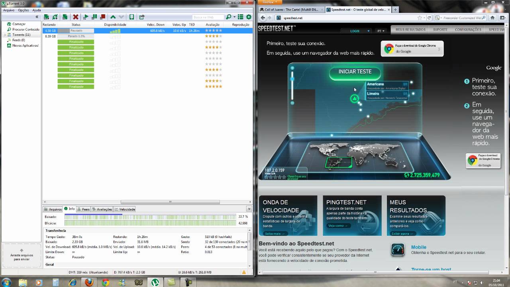Click the Status column header
This screenshot has height=287, width=510.
pyautogui.click(x=76, y=25)
